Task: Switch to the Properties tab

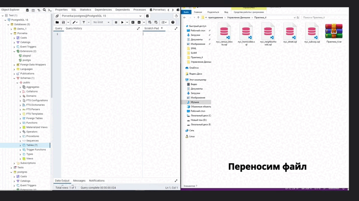Action: pos(61,10)
